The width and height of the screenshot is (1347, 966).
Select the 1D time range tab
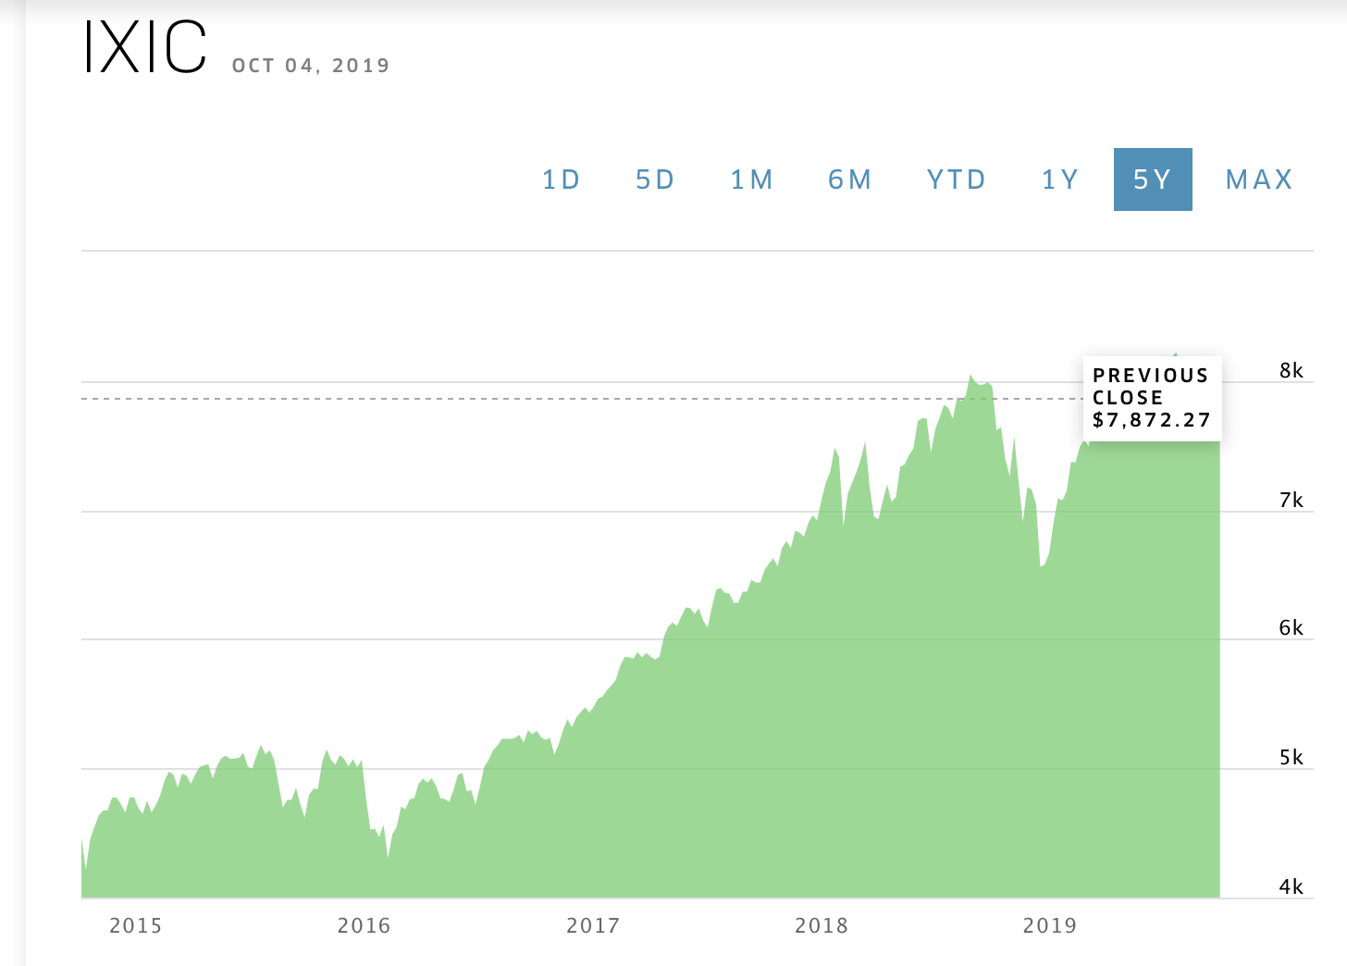(561, 180)
